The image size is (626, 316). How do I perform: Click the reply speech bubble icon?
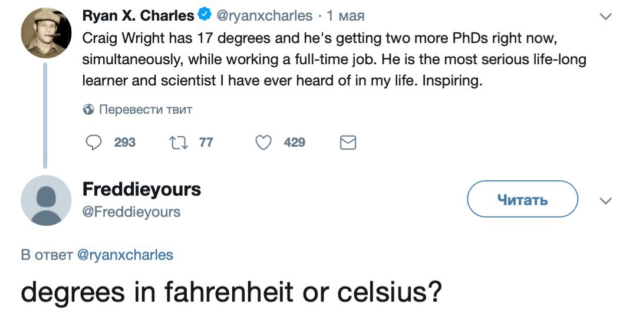(94, 142)
